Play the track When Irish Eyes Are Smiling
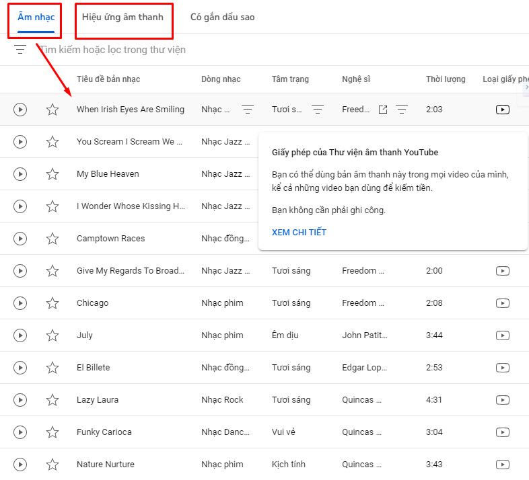The image size is (529, 480). click(20, 110)
